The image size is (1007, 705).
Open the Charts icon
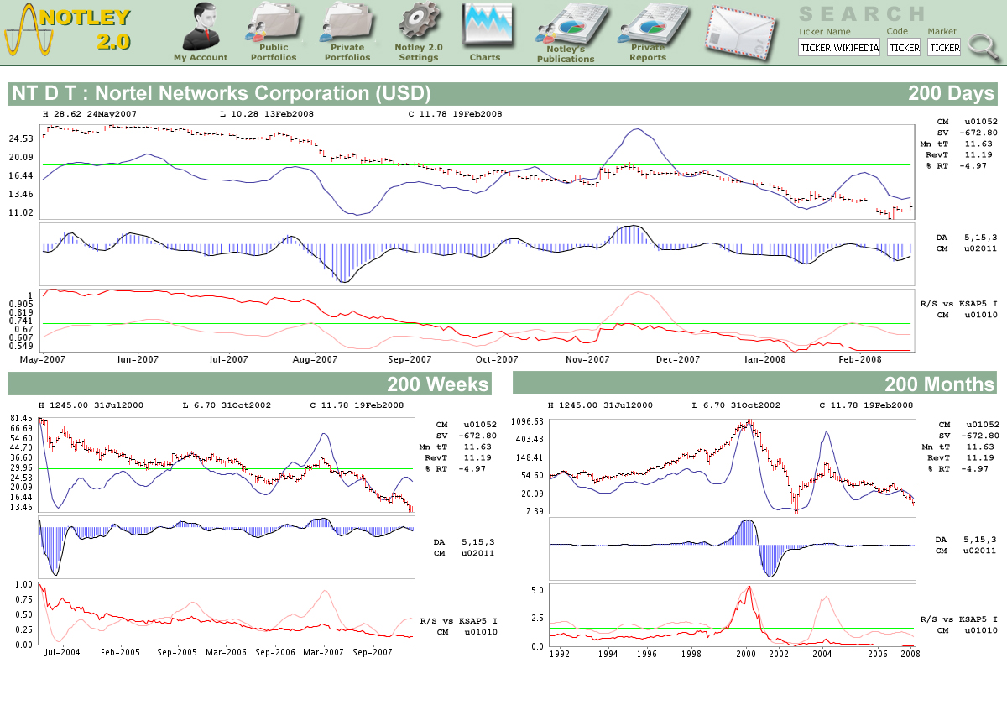point(484,25)
